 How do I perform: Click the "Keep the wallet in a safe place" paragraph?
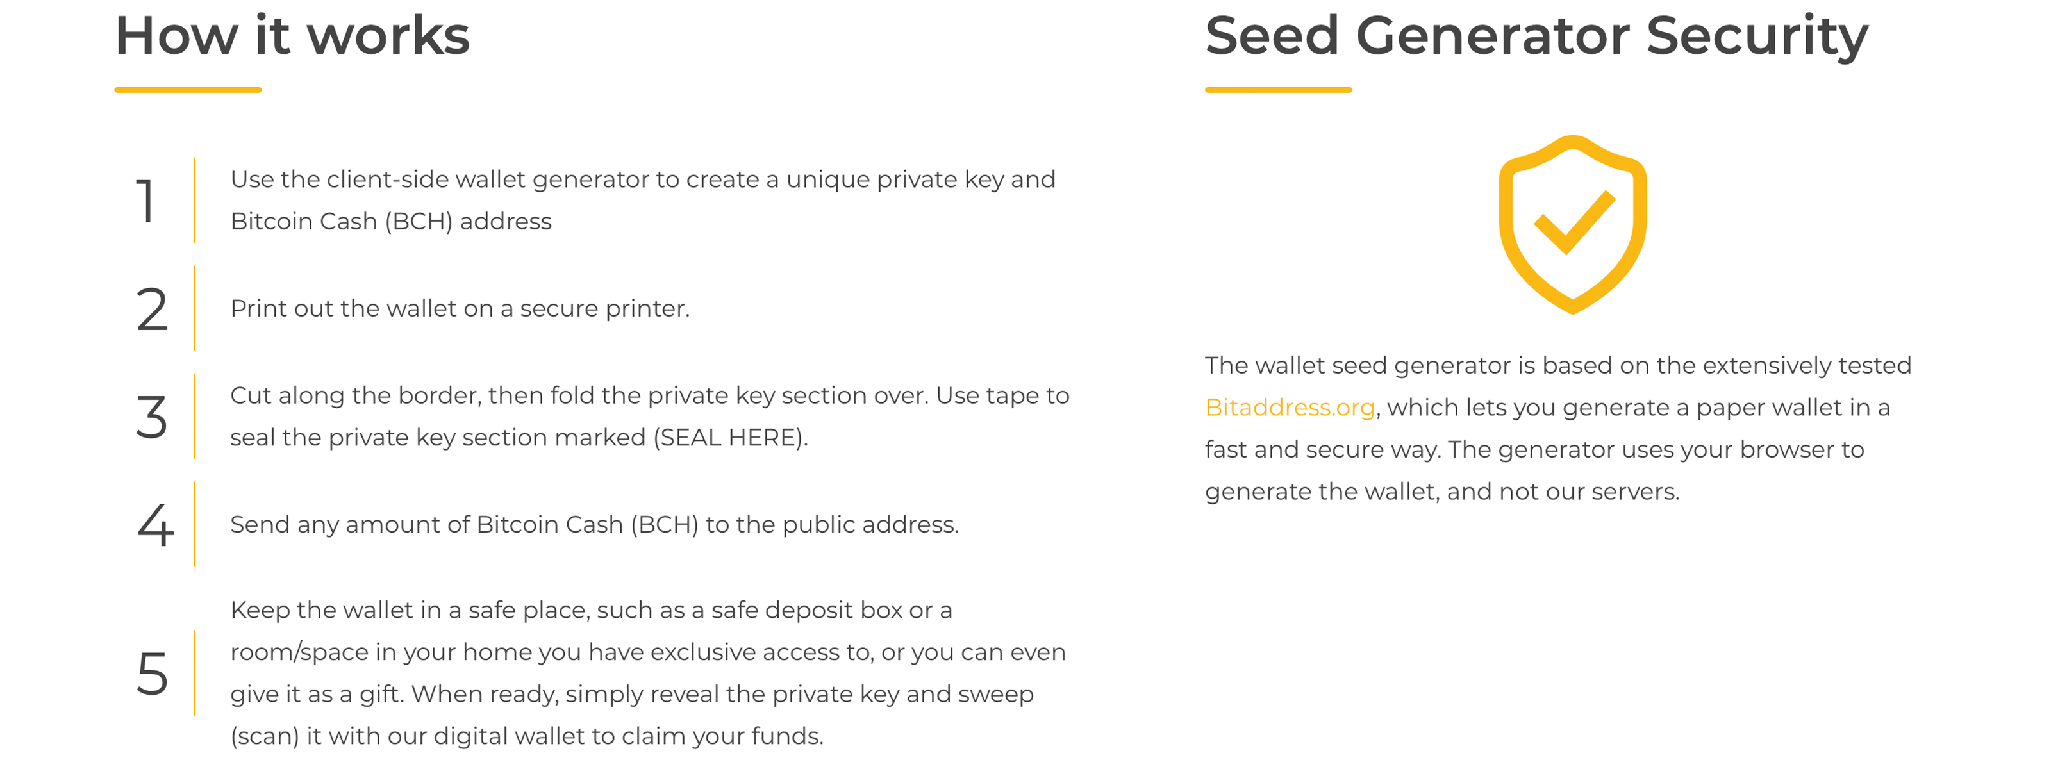click(x=647, y=673)
